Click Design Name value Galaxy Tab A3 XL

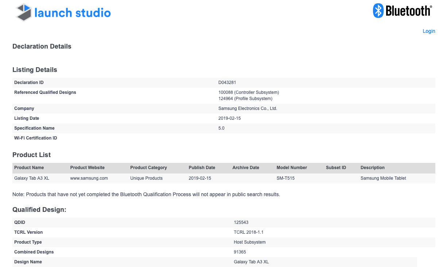point(251,262)
